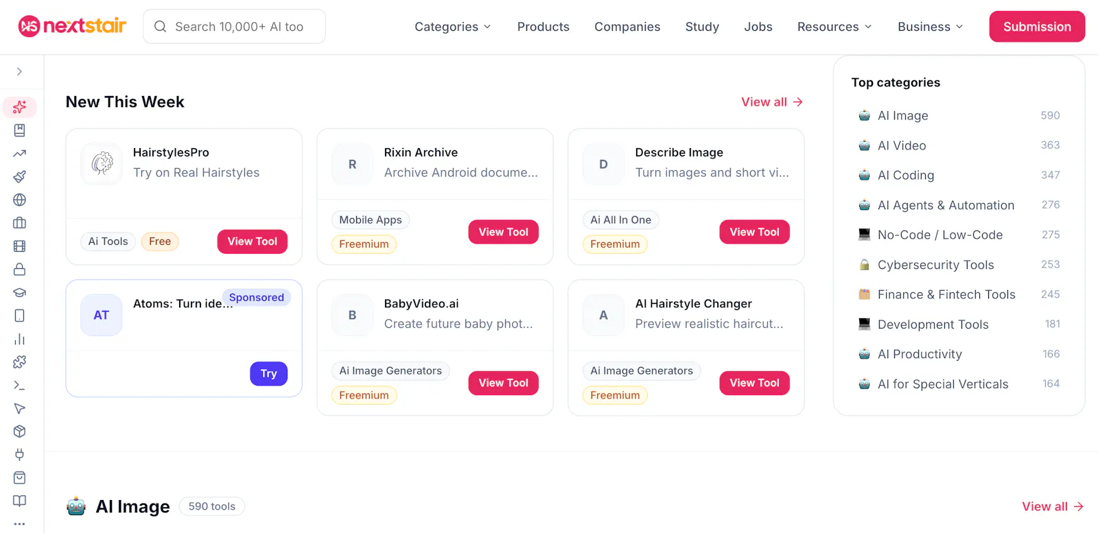Click the HairstylesPro logo thumbnail
The height and width of the screenshot is (533, 1098).
click(102, 163)
